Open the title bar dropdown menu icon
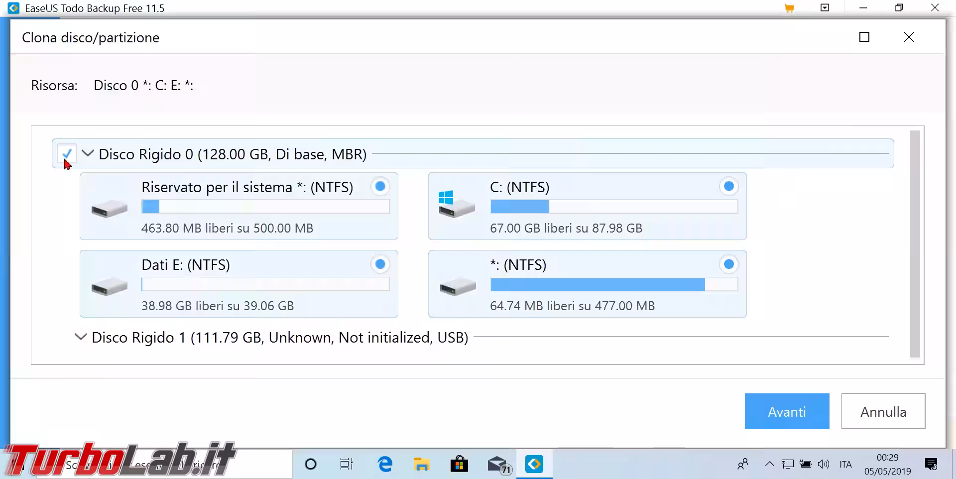Image resolution: width=956 pixels, height=479 pixels. click(x=825, y=8)
